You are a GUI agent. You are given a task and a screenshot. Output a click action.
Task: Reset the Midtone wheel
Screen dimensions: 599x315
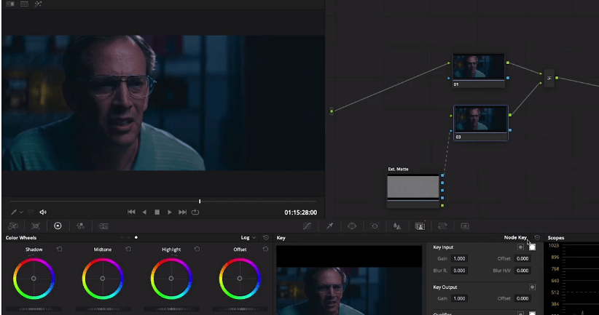(128, 249)
